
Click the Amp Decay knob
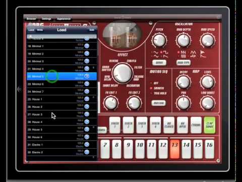[184, 82]
